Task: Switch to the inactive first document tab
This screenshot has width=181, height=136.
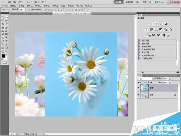Action: point(31,14)
